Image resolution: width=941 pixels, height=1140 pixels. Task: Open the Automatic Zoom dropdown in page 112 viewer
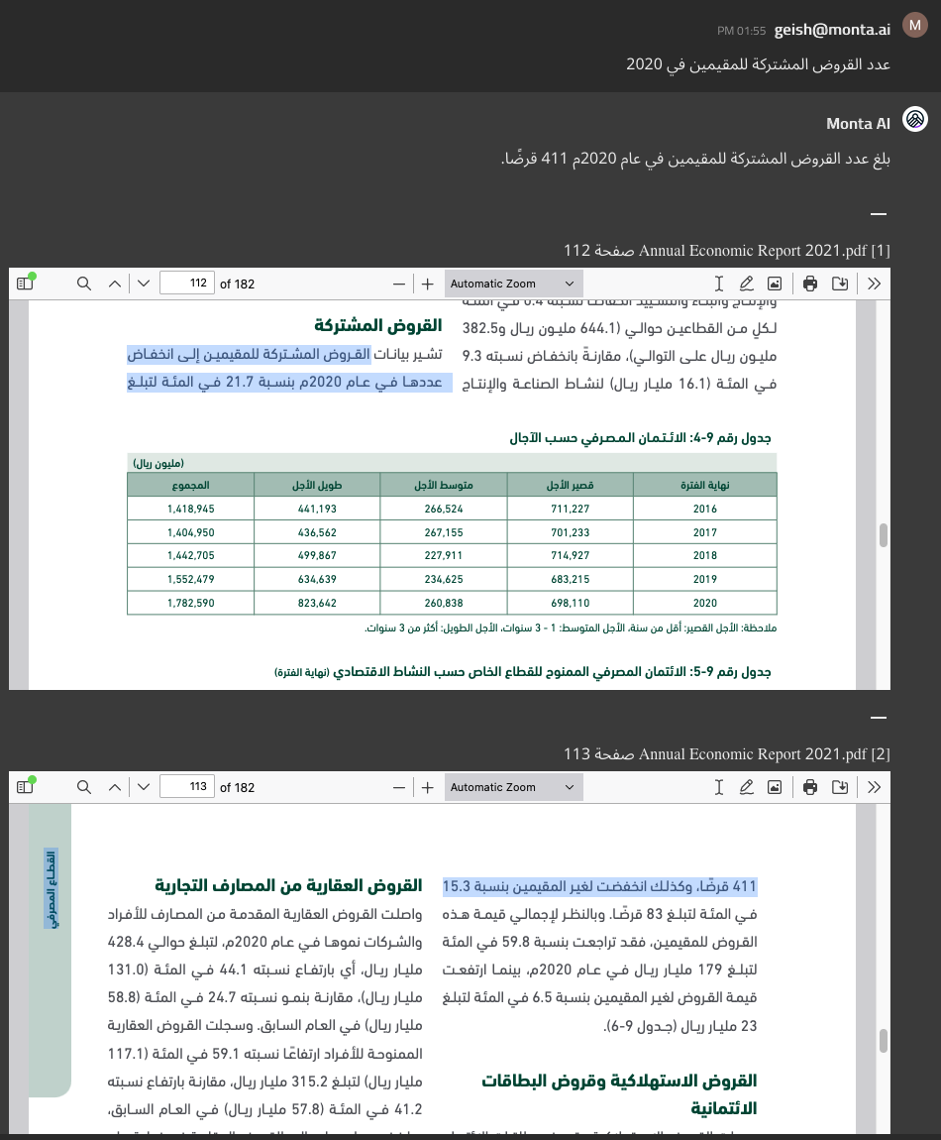coord(512,284)
